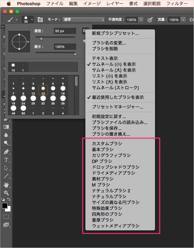Click brush angle and roundness preview
Image resolution: width=194 pixels, height=248 pixels.
(x=19, y=42)
